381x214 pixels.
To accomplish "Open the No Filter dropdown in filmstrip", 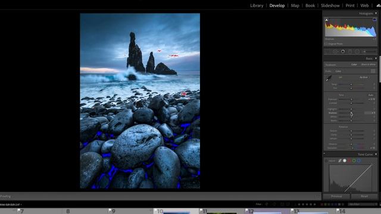I will [x=363, y=204].
